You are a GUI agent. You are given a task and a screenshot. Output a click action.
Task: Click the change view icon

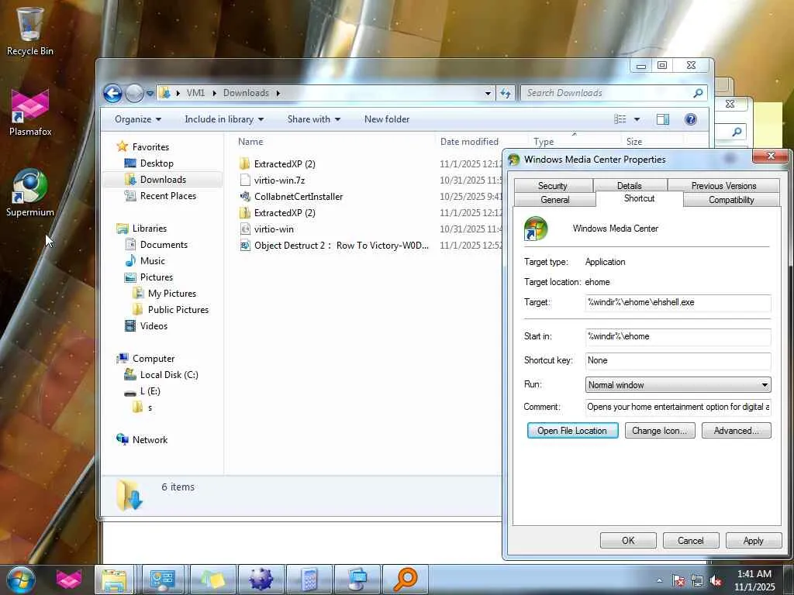click(x=620, y=119)
